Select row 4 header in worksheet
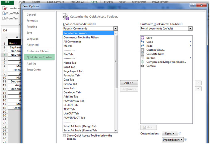 coord(4,55)
